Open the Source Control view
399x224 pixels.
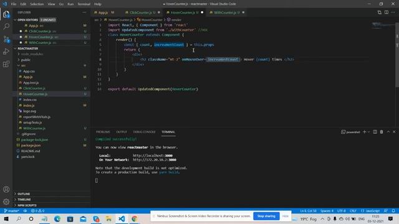tap(6, 39)
